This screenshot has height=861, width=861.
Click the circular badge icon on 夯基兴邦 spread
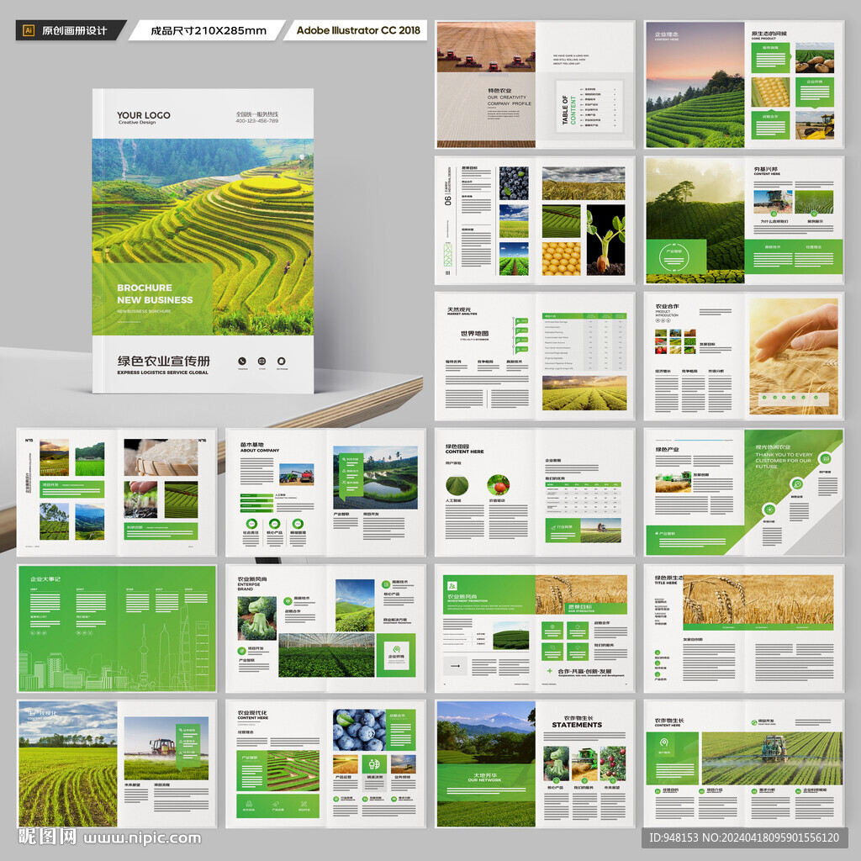673,257
